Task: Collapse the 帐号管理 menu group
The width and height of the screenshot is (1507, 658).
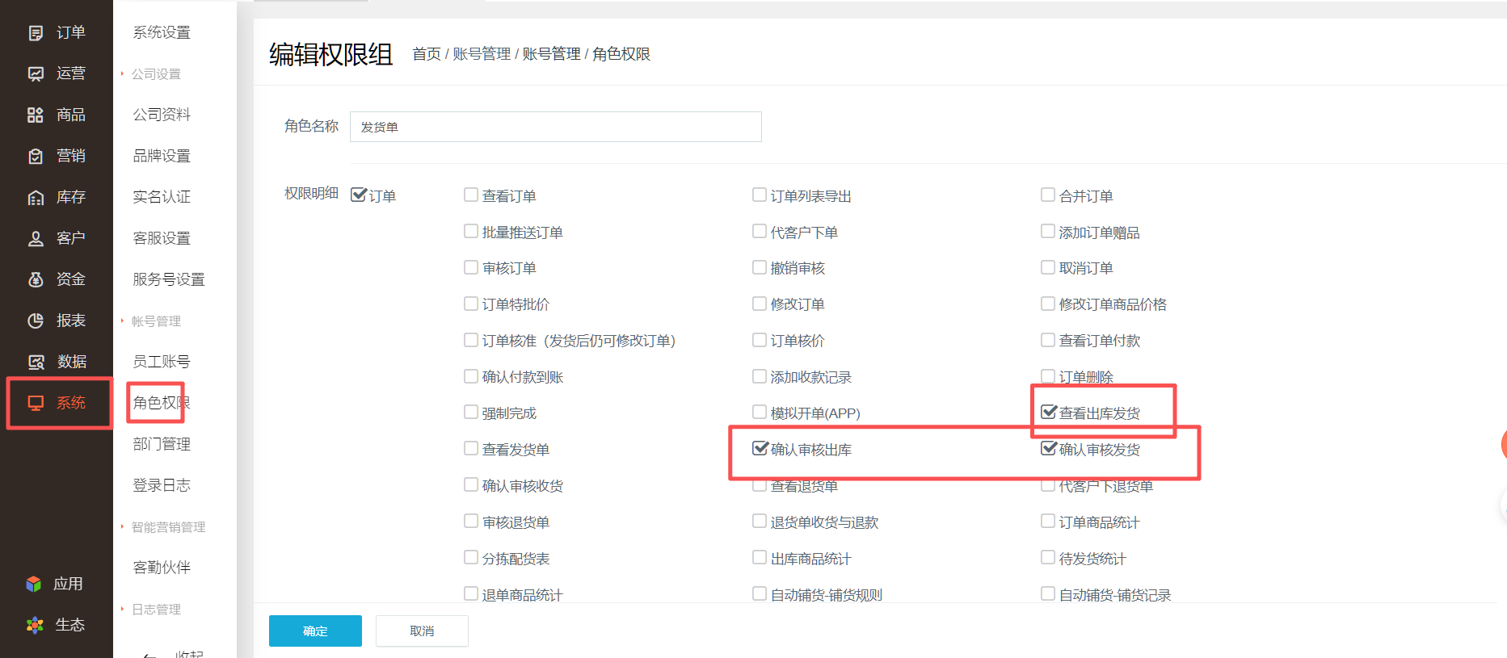Action: coord(156,321)
